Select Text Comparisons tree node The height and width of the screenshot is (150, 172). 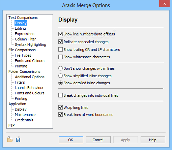(23, 18)
